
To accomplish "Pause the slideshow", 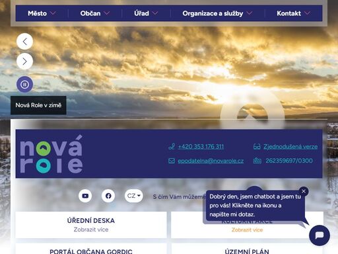I will (24, 84).
